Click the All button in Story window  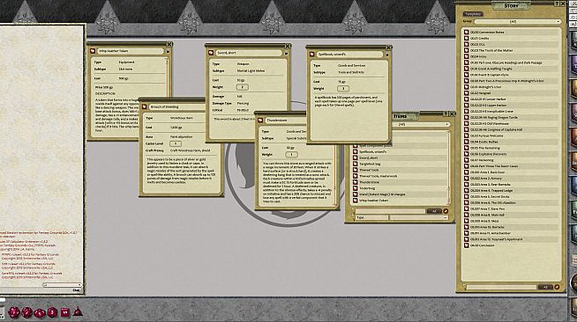[x=545, y=287]
